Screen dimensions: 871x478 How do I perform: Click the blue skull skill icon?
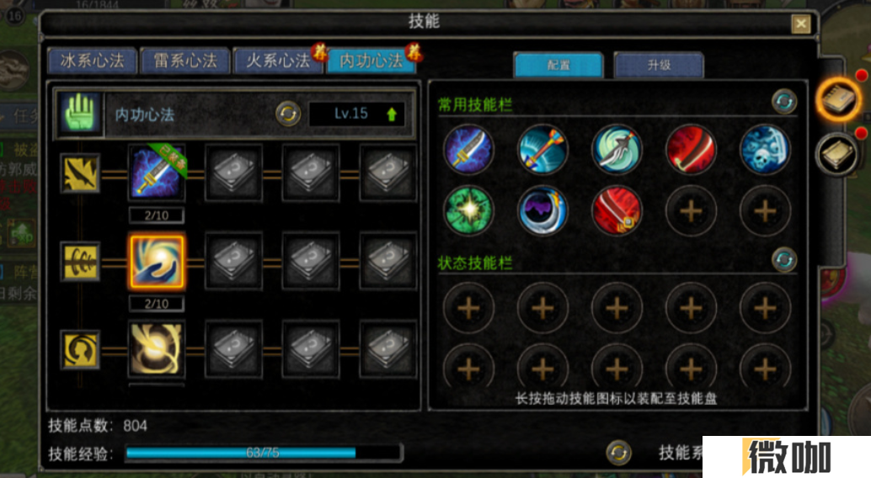765,149
